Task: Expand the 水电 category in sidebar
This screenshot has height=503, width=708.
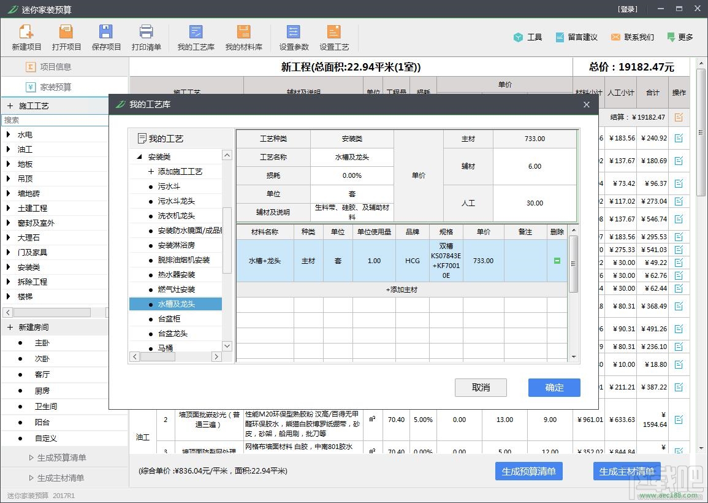Action: pos(25,134)
